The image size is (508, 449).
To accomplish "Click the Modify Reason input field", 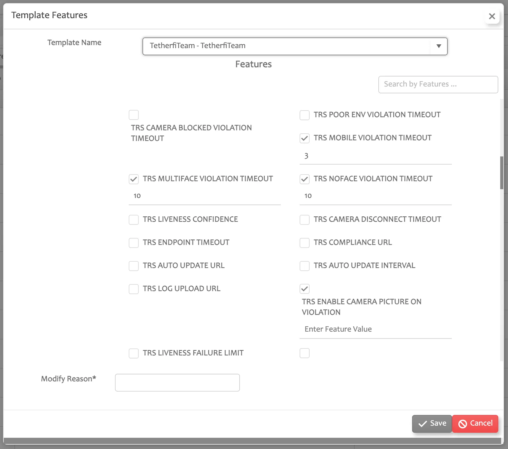I will point(177,382).
